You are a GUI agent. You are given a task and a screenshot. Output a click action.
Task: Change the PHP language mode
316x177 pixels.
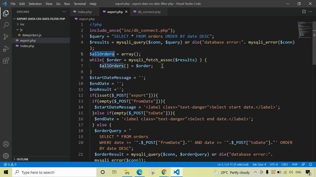tap(295, 165)
